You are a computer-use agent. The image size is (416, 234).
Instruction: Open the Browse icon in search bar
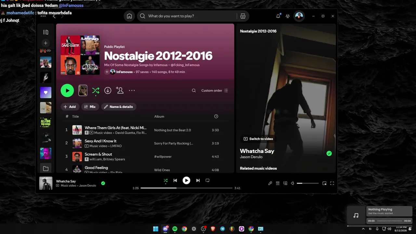click(x=243, y=16)
